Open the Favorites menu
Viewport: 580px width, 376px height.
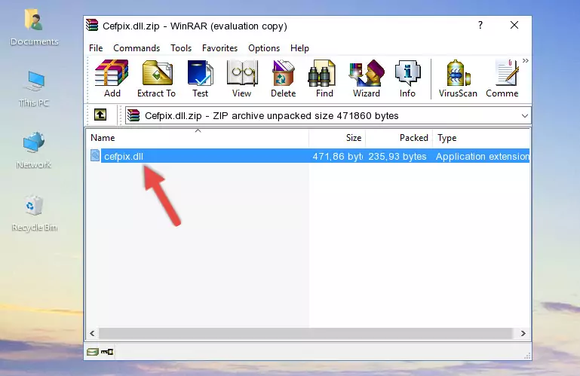219,48
